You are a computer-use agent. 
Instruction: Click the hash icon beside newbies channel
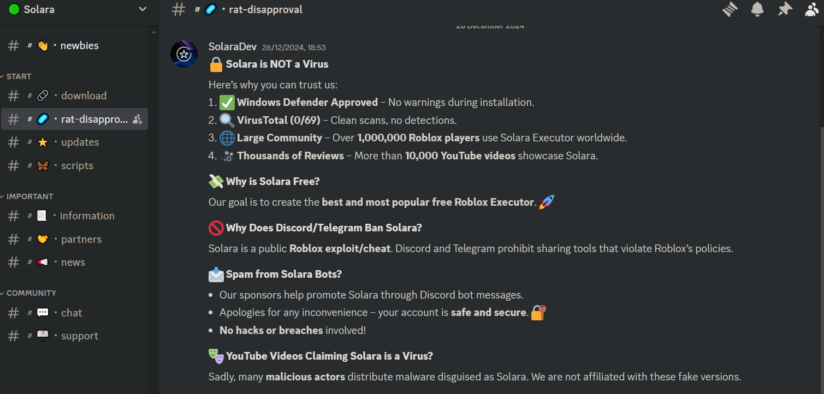tap(14, 46)
